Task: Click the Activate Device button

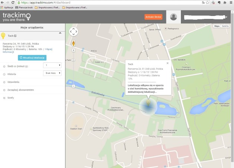Action: (x=153, y=17)
